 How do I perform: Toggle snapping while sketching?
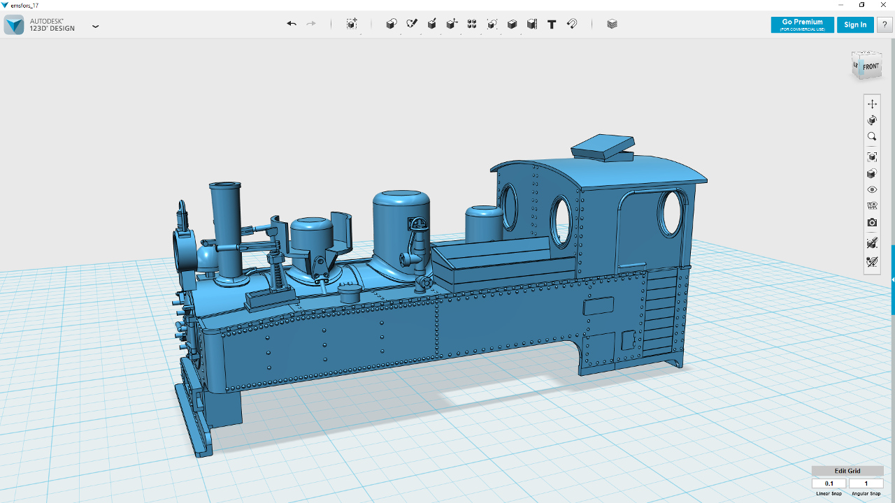(x=872, y=262)
